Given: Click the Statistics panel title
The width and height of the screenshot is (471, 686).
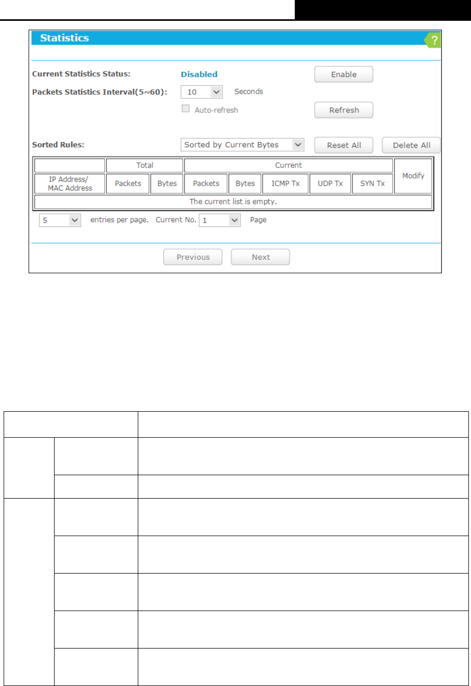Looking at the screenshot, I should pos(64,38).
